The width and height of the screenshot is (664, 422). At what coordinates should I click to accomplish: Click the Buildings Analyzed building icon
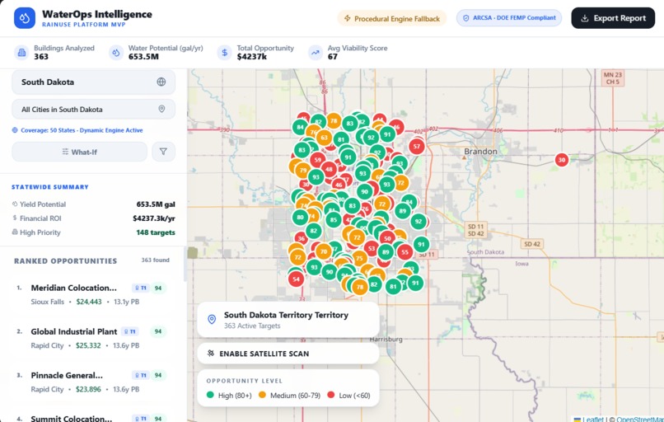click(x=21, y=53)
